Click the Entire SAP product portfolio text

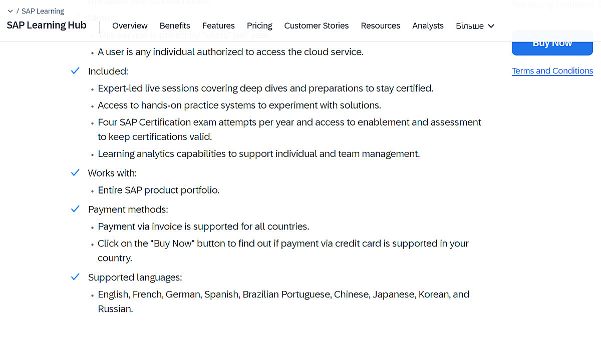[158, 190]
